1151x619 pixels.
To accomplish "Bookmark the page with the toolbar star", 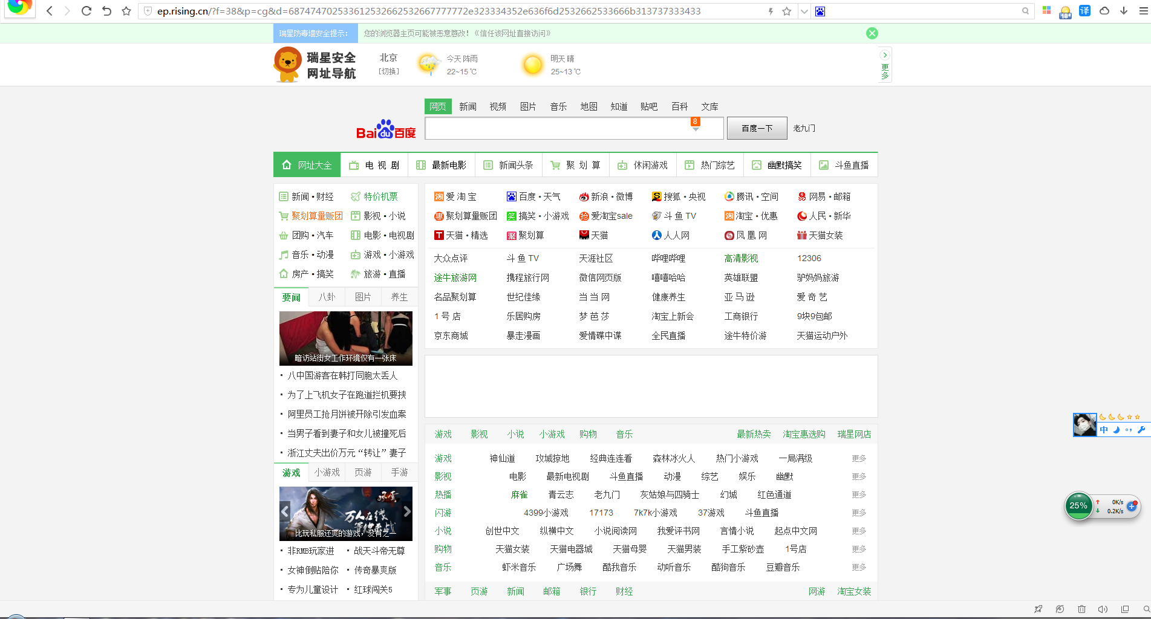I will pyautogui.click(x=126, y=11).
